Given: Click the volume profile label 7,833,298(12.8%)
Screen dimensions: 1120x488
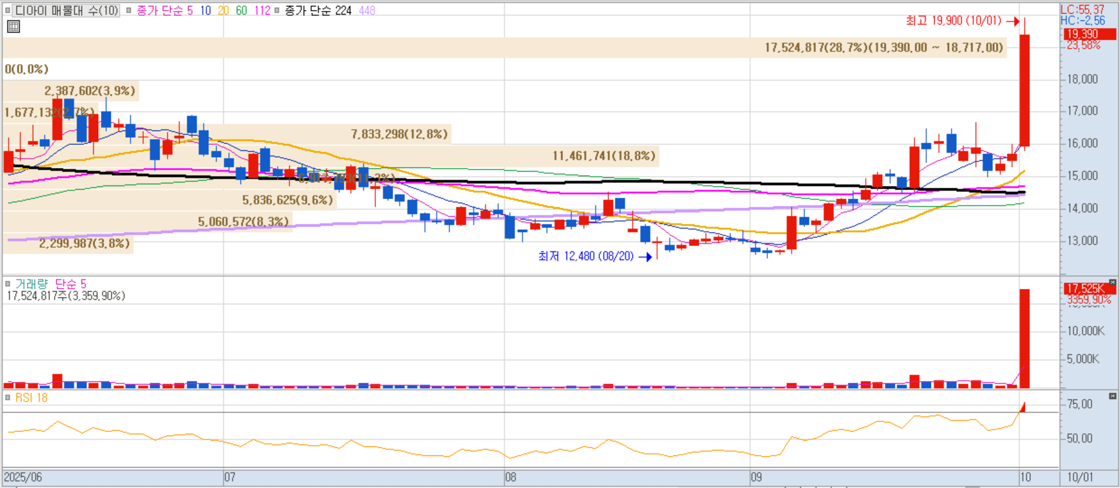Looking at the screenshot, I should click(x=399, y=134).
